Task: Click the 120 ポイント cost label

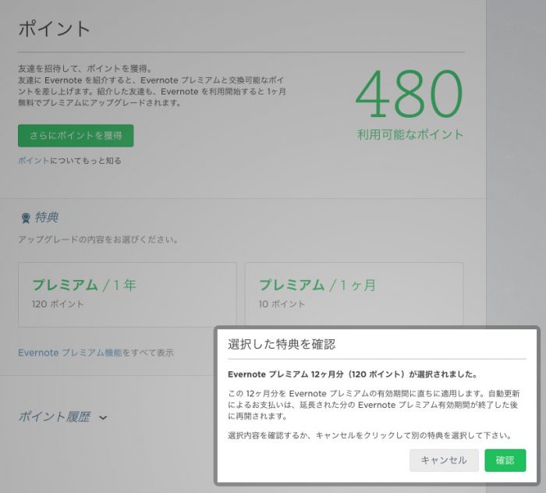Action: point(58,304)
